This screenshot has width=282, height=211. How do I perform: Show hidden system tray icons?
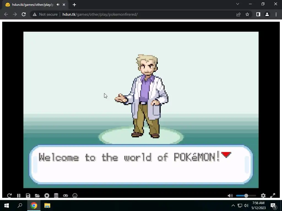pyautogui.click(x=233, y=206)
